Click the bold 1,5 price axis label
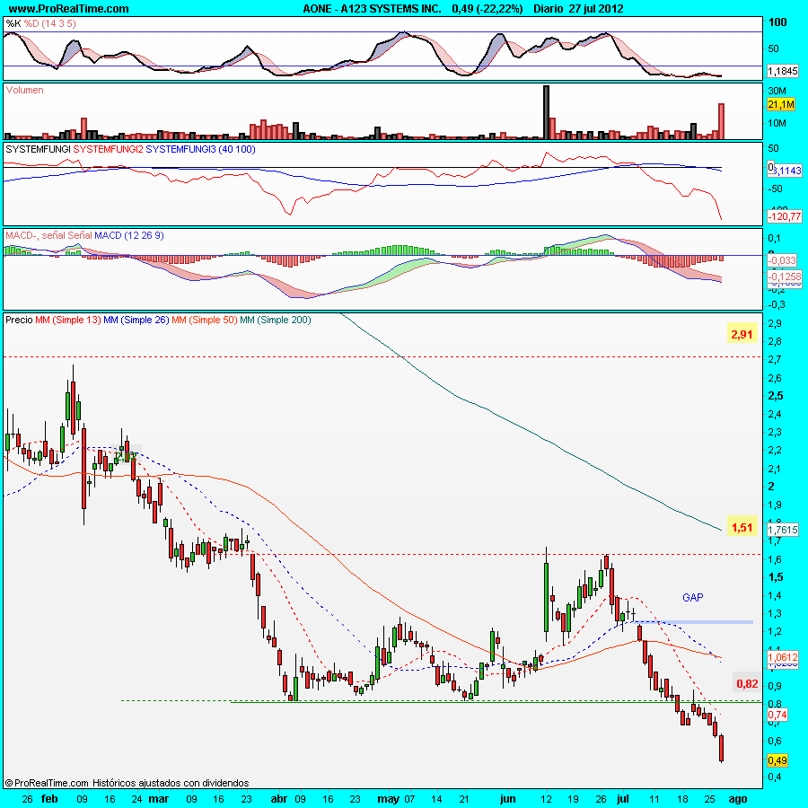 (x=776, y=577)
